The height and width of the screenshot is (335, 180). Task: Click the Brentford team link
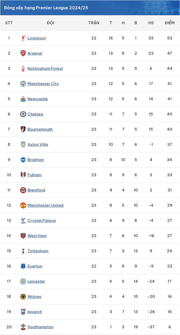36,190
